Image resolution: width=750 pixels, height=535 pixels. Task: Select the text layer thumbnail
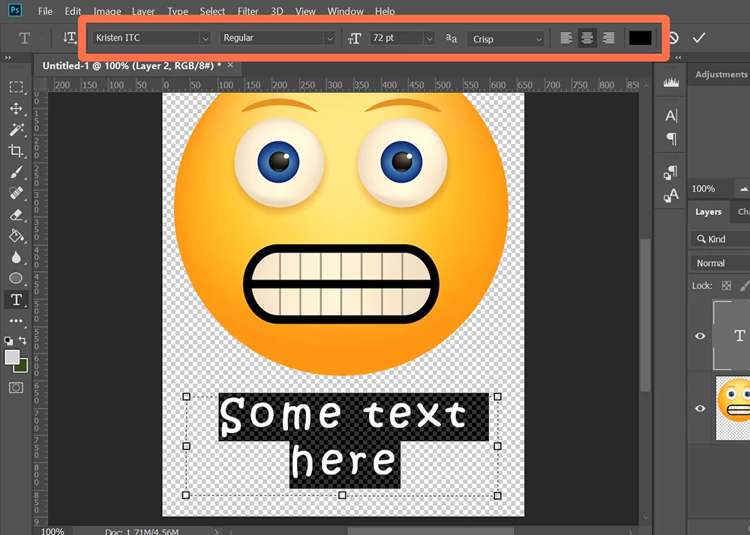tap(732, 336)
